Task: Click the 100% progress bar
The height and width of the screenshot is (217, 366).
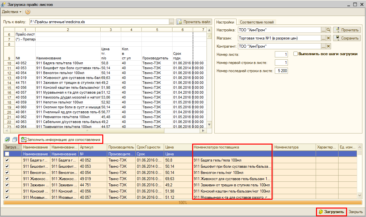Action: [x=183, y=203]
